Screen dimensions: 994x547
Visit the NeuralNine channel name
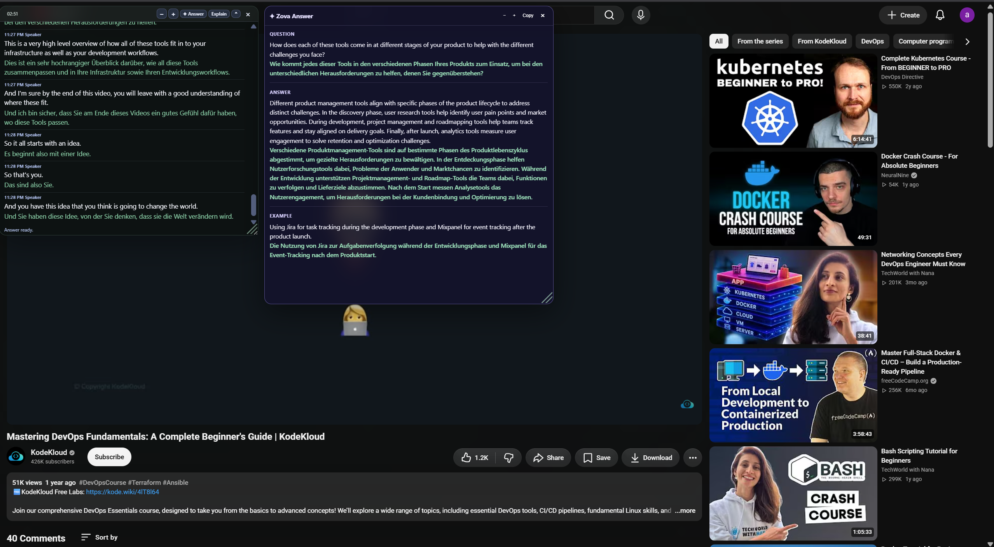click(x=895, y=175)
